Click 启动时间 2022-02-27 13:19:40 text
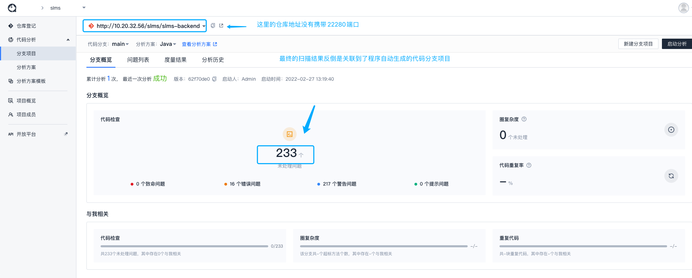The width and height of the screenshot is (692, 278). coord(298,79)
